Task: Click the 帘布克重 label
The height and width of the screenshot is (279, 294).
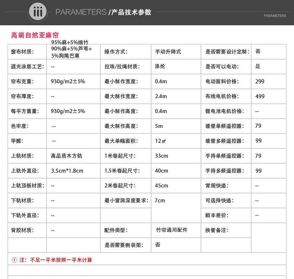Action: point(22,81)
